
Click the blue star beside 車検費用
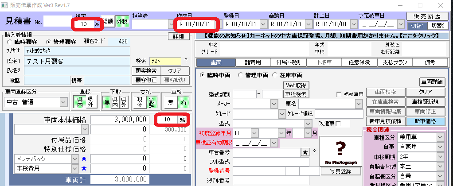coord(84,168)
